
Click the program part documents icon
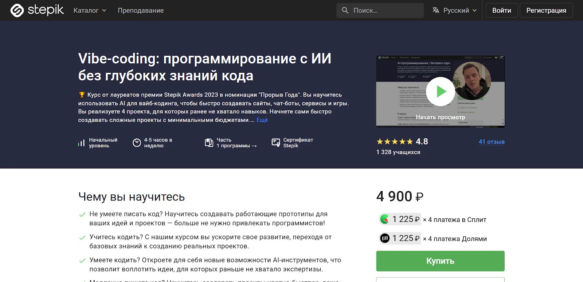(x=209, y=143)
